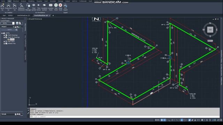Toggle MODEL space on the status bar
This screenshot has width=223, height=125.
click(157, 120)
